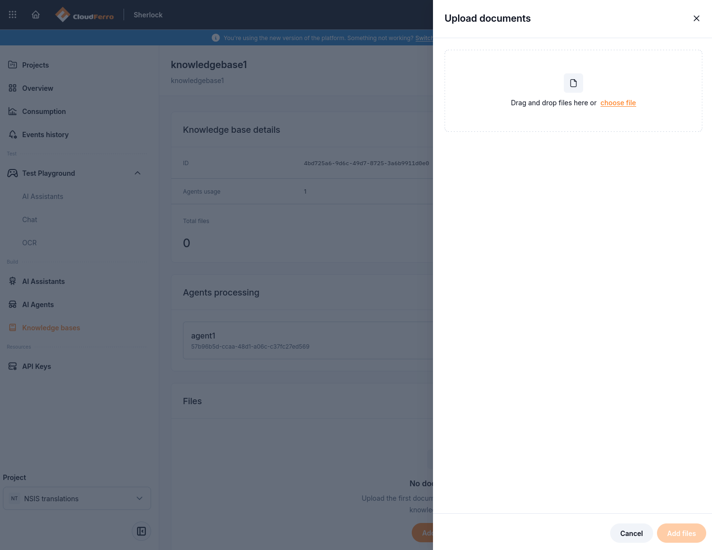Click the Test Playground gamepad icon
712x550 pixels.
pos(13,173)
